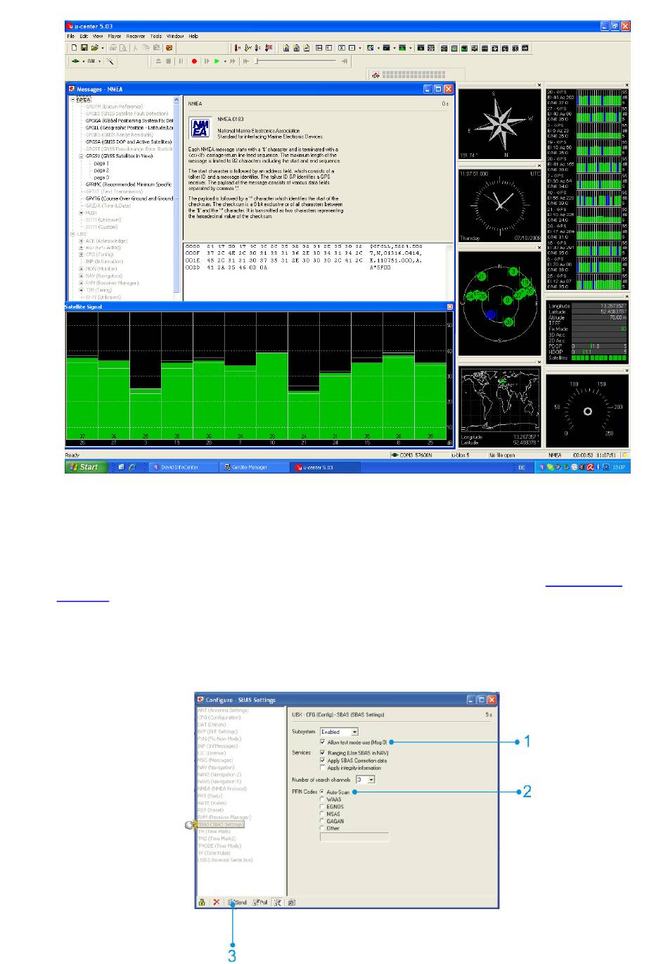
Task: Click the compass view panel
Action: pyautogui.click(x=500, y=123)
